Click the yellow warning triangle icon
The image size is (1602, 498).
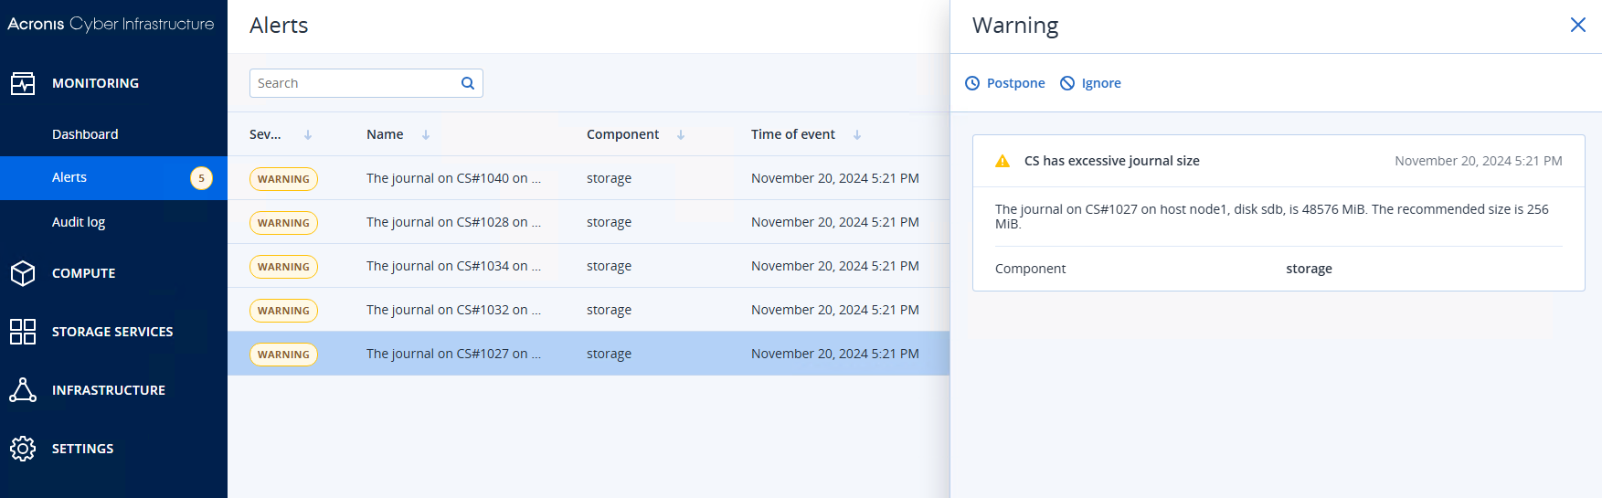click(x=1003, y=161)
